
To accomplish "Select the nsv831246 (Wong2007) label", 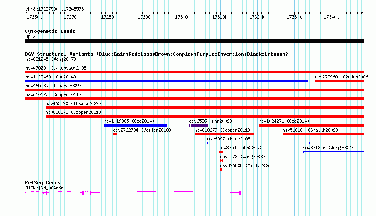I will tap(328, 148).
